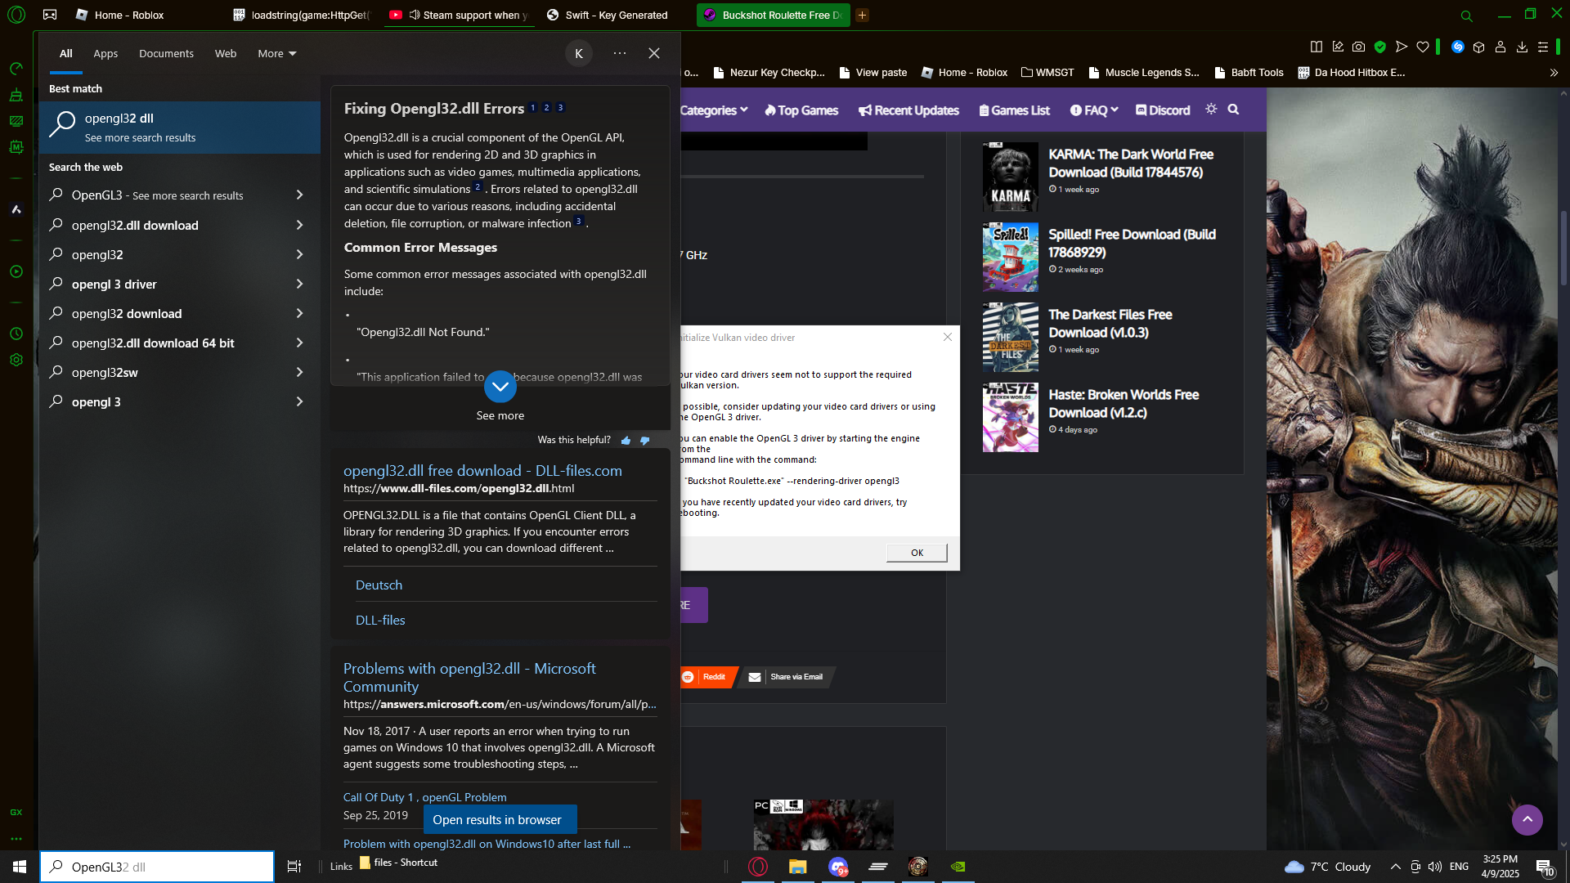Screen dimensions: 1570x883
Task: Expand the 'opengl32.dll download' suggestion arrow
Action: click(x=299, y=226)
